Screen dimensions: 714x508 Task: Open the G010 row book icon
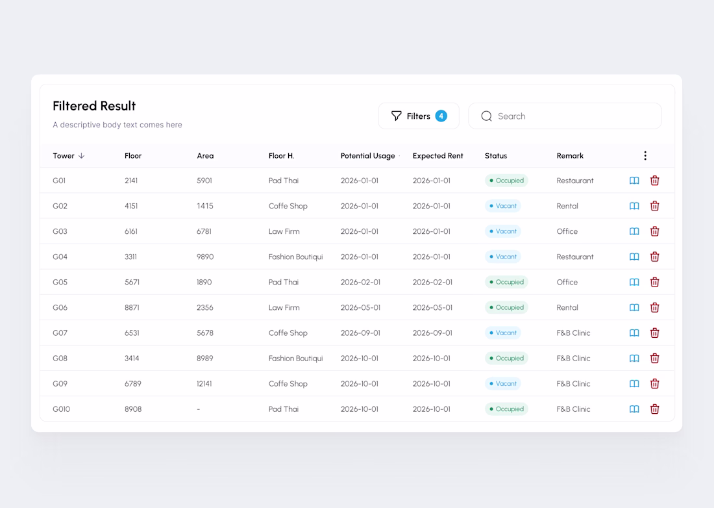click(634, 409)
